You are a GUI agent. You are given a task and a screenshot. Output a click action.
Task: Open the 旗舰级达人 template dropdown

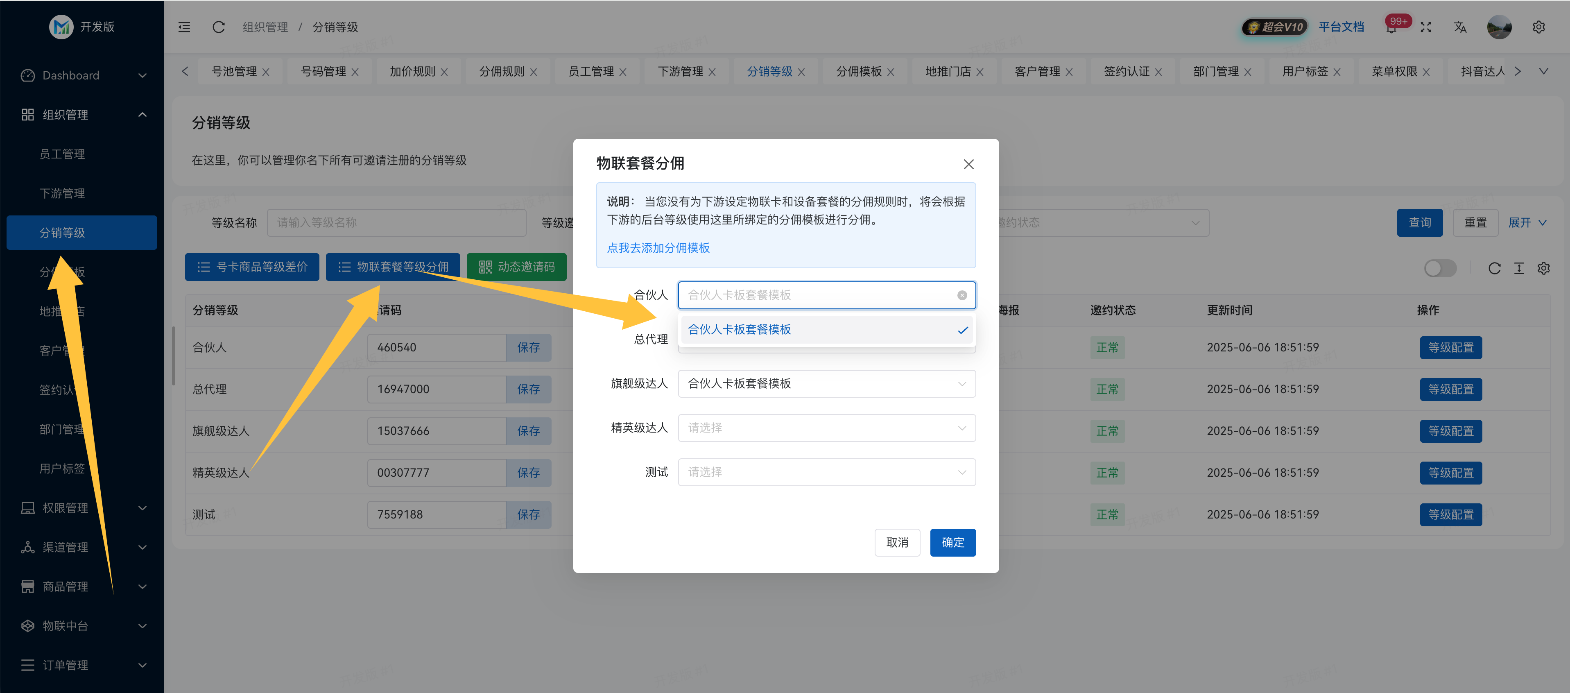[x=826, y=383]
